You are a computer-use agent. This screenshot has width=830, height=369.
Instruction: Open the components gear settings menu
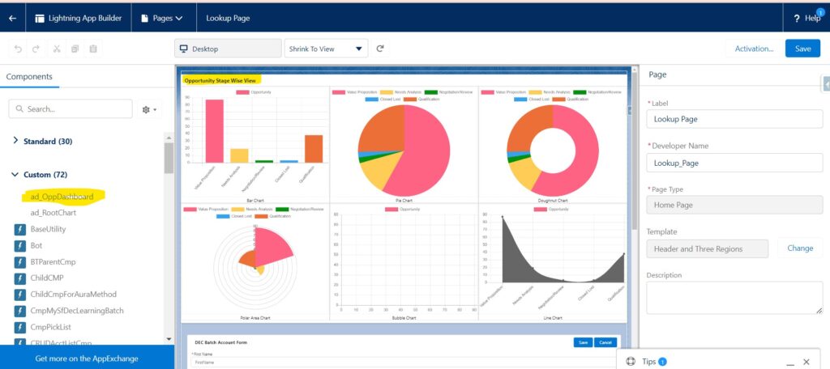tap(149, 109)
